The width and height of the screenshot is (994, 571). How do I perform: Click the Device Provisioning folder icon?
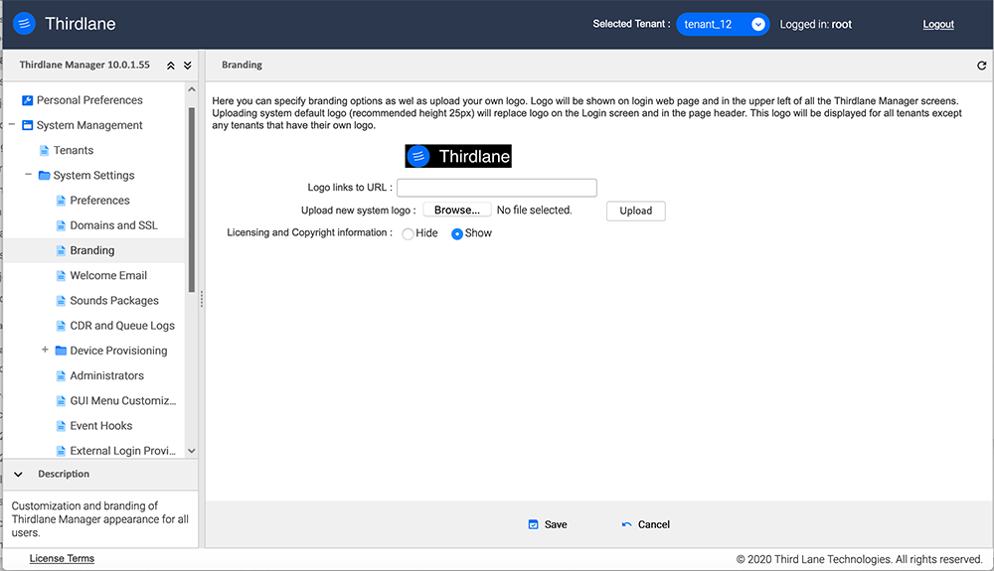(61, 351)
